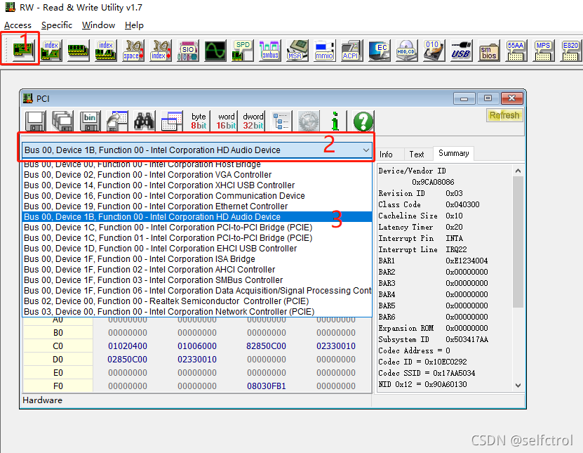Select Bus 02 Realtek Semiconductor Controller entry
Image resolution: width=583 pixels, height=453 pixels.
[x=197, y=301]
